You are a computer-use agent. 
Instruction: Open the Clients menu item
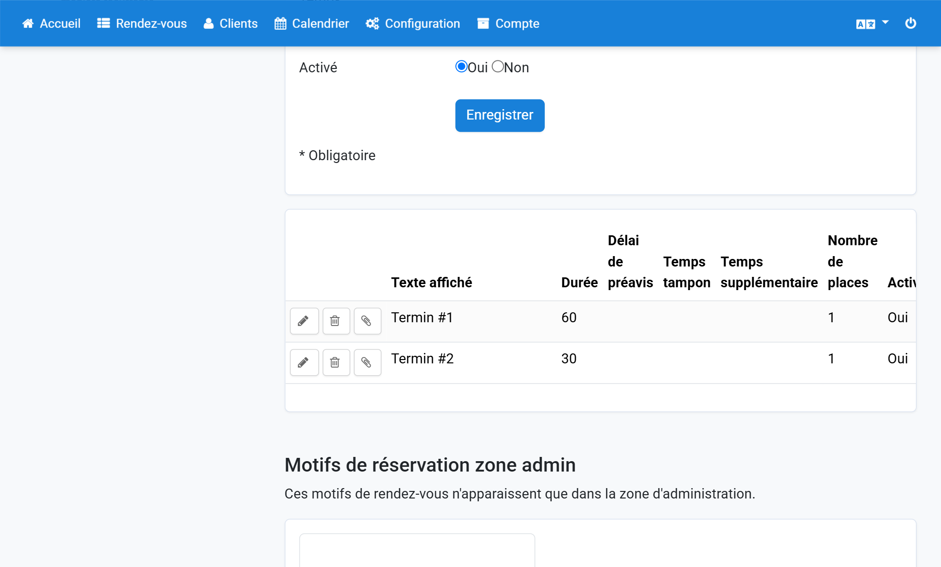click(x=231, y=24)
